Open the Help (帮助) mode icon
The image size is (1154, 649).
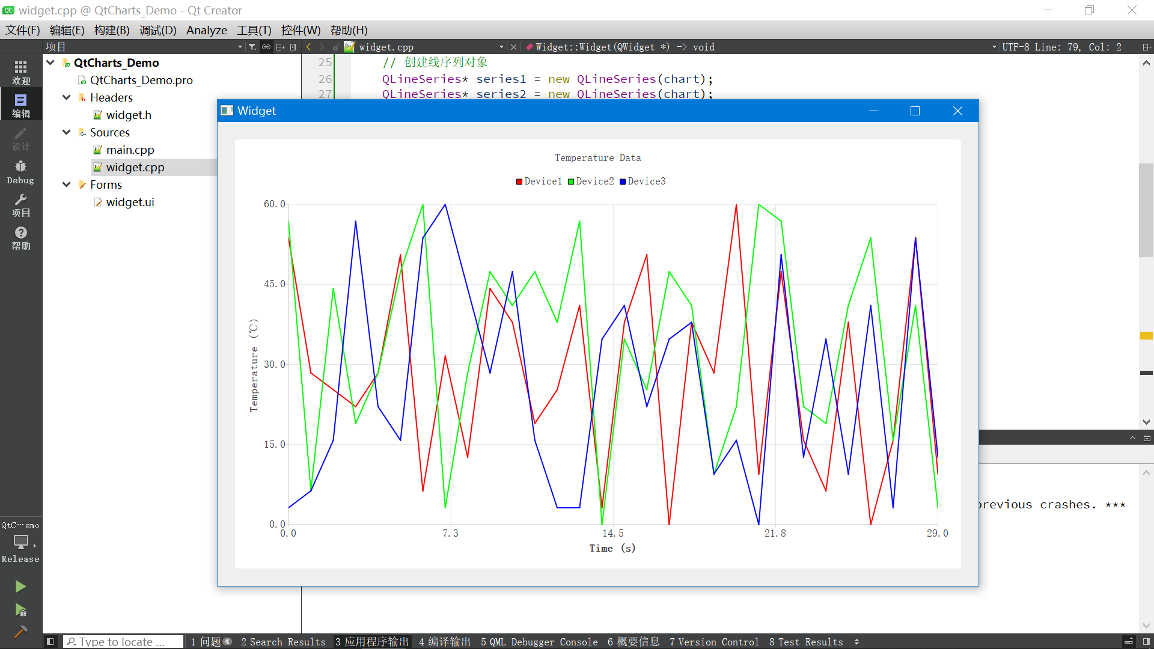click(20, 238)
